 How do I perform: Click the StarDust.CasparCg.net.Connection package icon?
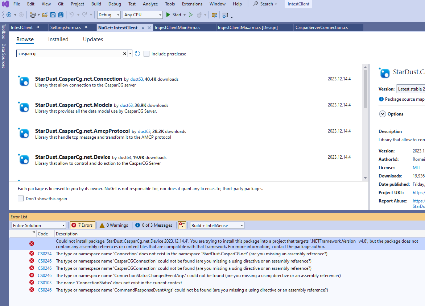[24, 81]
